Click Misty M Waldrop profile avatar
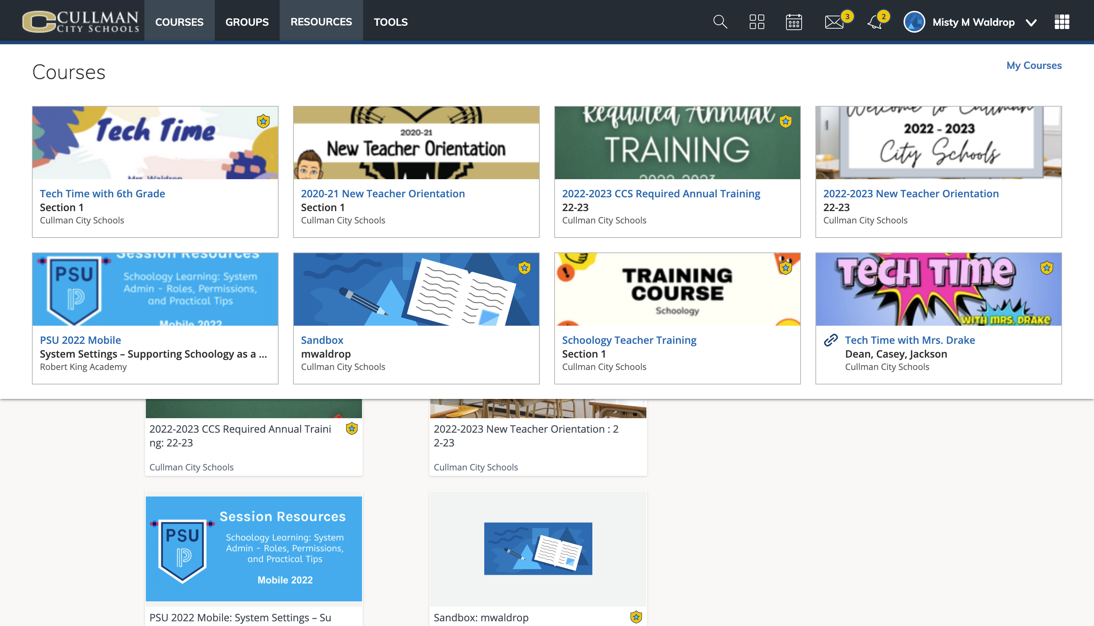Image resolution: width=1094 pixels, height=626 pixels. 914,22
